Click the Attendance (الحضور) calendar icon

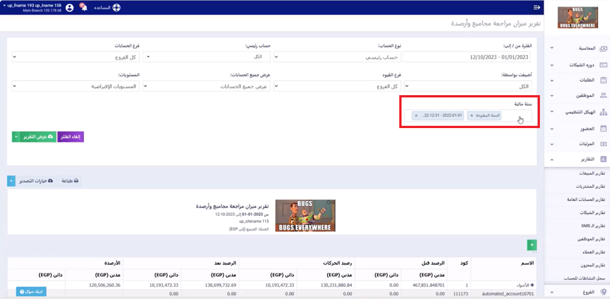(603, 129)
